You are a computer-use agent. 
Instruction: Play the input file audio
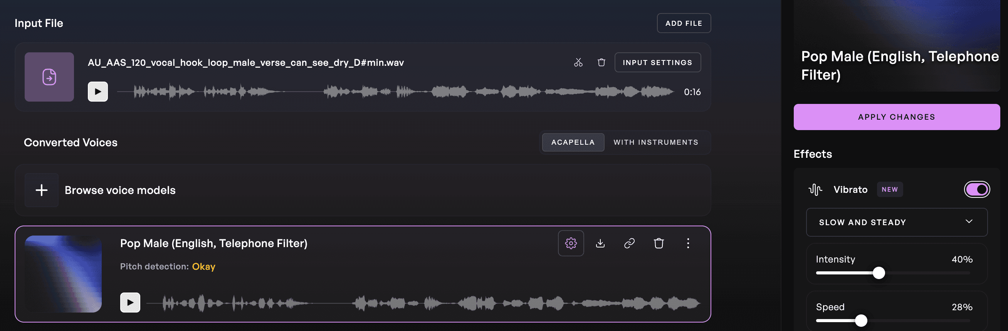tap(98, 92)
